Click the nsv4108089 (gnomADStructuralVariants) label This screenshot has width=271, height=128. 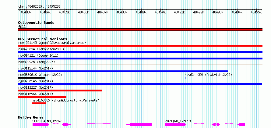[x=65, y=100]
